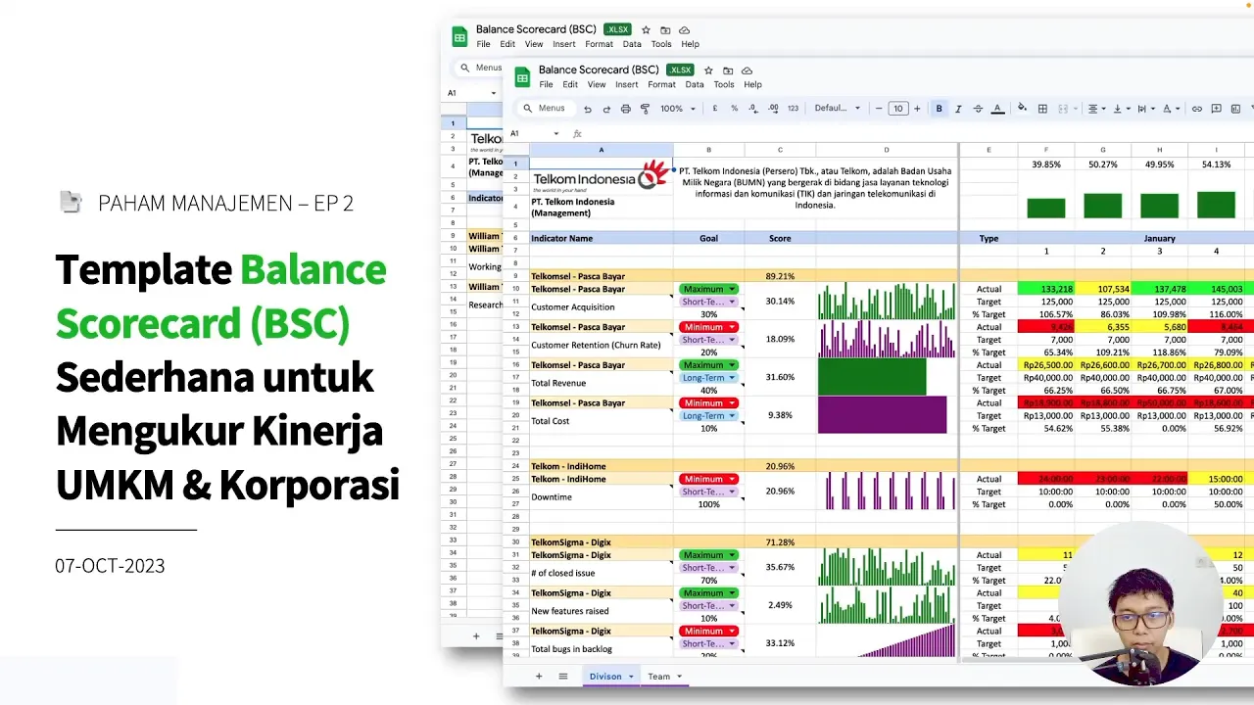Click the .XLSX badge in front window
The height and width of the screenshot is (705, 1254).
[x=680, y=70]
